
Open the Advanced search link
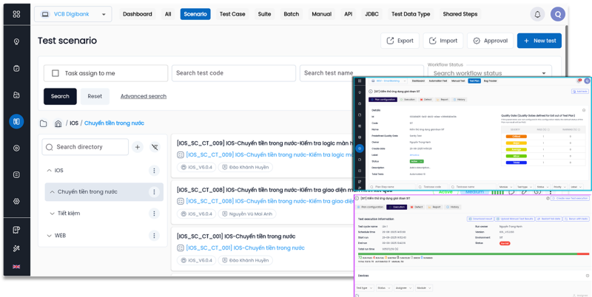point(143,96)
